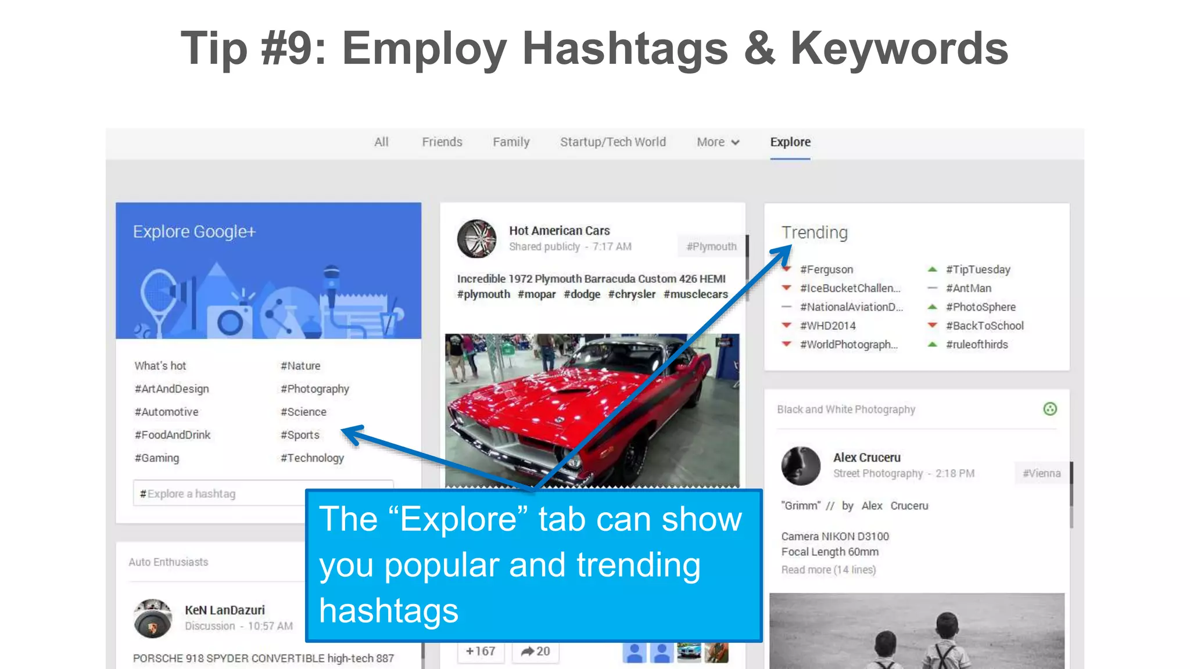Viewport: 1190px width, 669px height.
Task: Open Alex Cruceru profile avatar
Action: 801,466
